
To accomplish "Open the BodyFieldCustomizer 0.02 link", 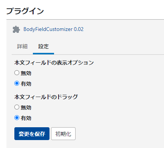I will point(53,29).
